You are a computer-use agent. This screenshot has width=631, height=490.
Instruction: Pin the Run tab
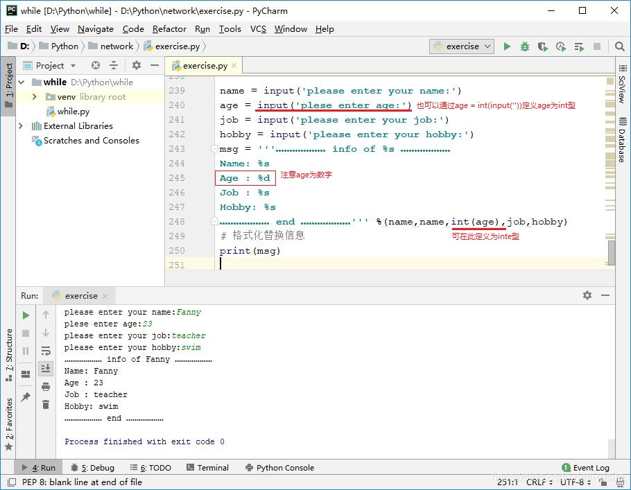[x=26, y=396]
